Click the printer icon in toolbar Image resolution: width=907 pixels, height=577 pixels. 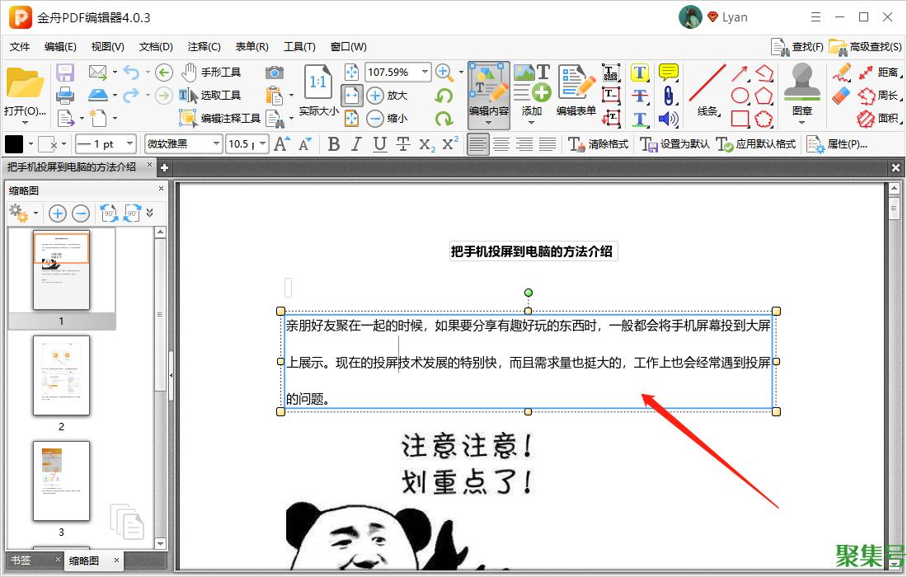point(65,95)
